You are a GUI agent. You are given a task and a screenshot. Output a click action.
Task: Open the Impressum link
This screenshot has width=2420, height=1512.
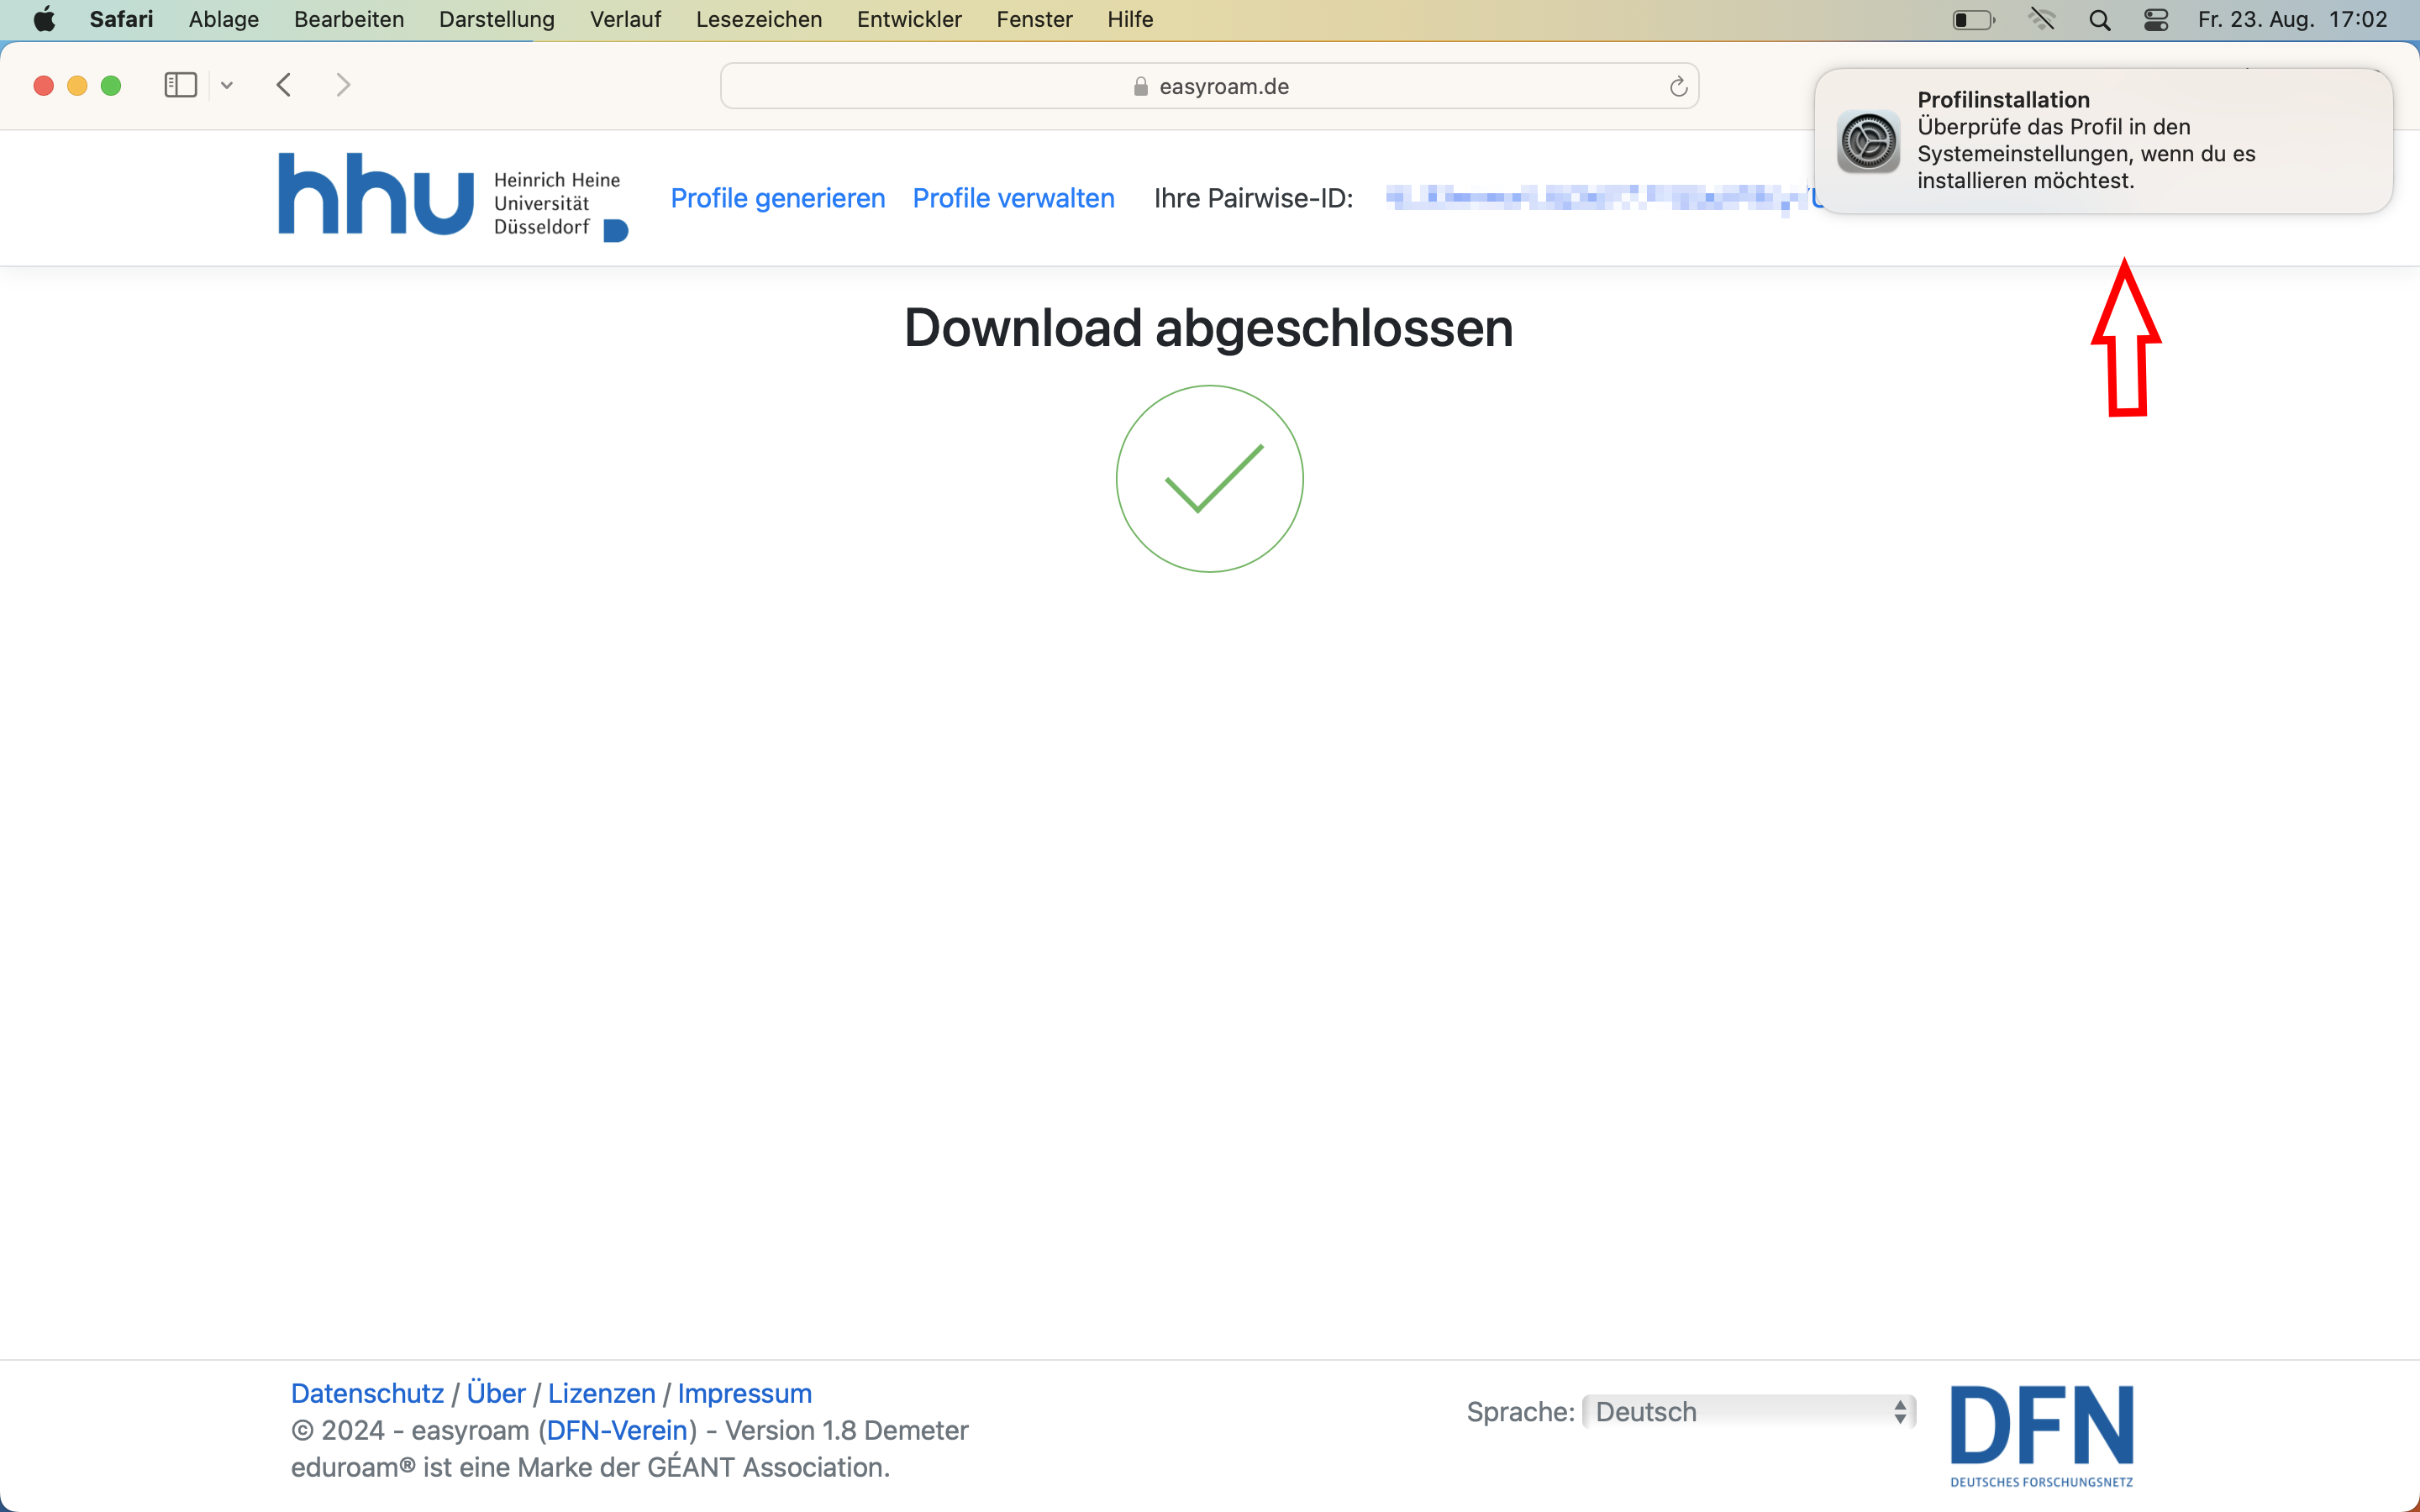744,1393
